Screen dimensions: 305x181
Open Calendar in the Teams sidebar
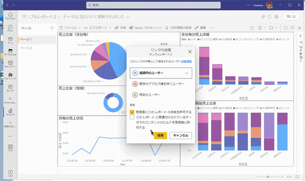(x=10, y=88)
